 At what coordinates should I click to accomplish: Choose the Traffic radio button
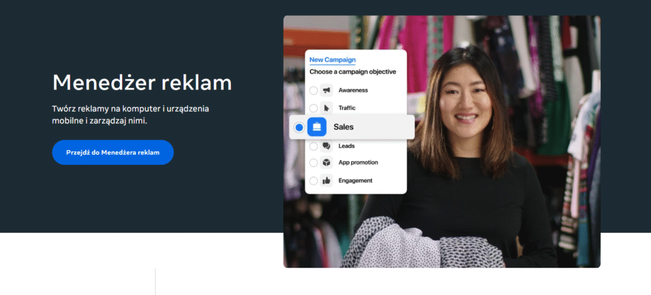pos(313,108)
